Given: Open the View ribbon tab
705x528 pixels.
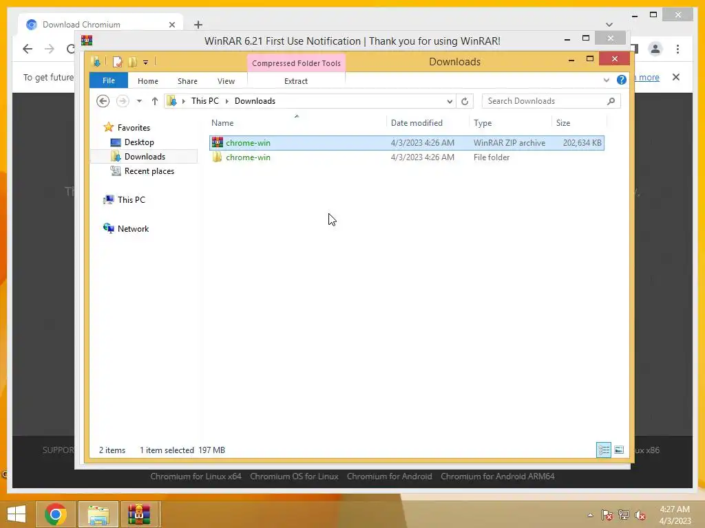Looking at the screenshot, I should 226,81.
